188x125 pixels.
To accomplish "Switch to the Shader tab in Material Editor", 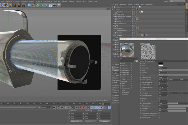I will click(x=148, y=44).
